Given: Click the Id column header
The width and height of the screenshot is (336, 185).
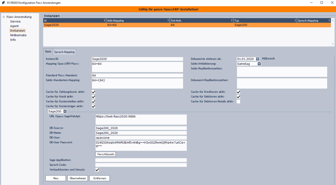Looking at the screenshot, I should point(75,21).
